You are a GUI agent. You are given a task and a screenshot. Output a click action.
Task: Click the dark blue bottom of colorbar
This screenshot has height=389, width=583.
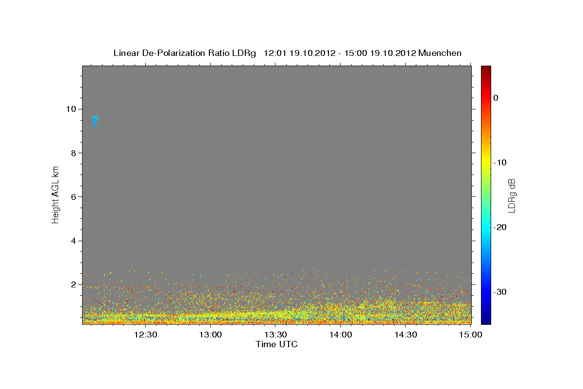pyautogui.click(x=486, y=320)
